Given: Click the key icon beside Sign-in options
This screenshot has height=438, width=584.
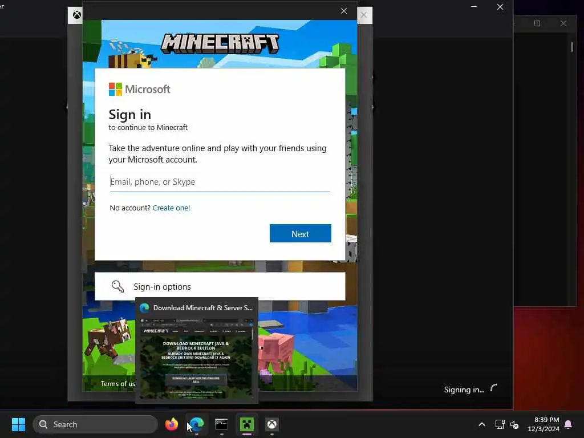Looking at the screenshot, I should (117, 286).
